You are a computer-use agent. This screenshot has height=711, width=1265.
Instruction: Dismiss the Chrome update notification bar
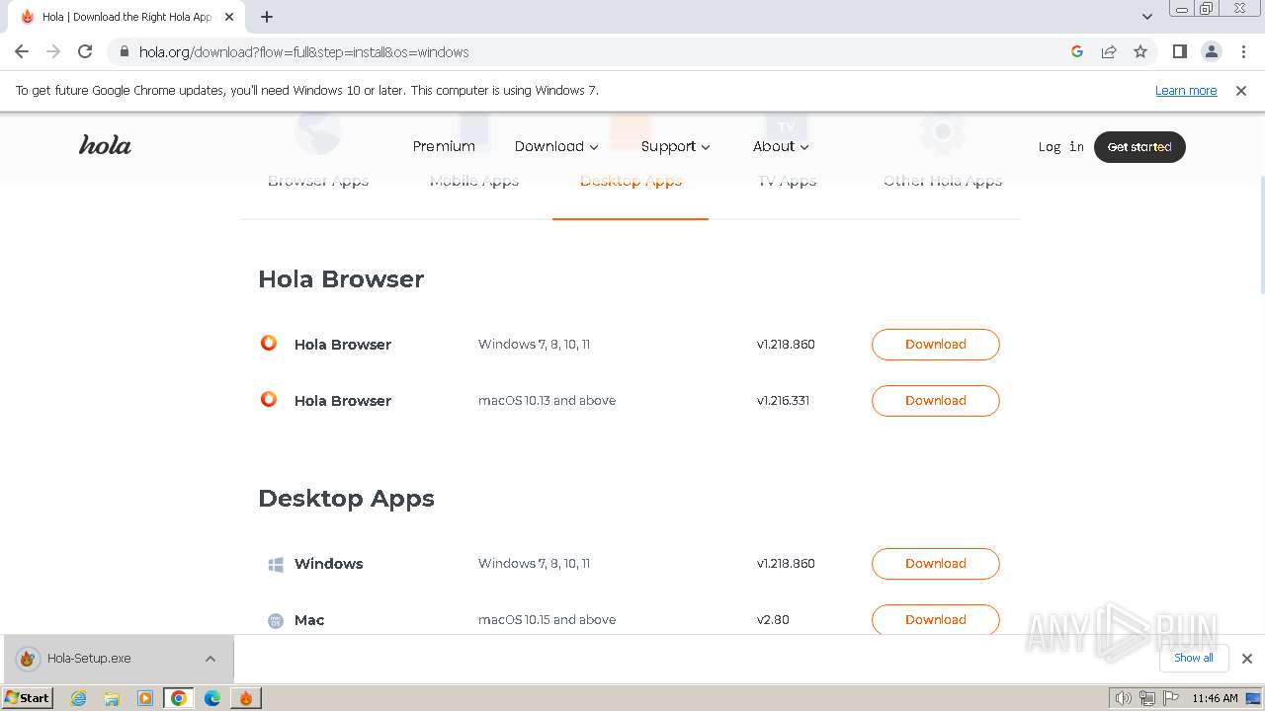[x=1241, y=90]
